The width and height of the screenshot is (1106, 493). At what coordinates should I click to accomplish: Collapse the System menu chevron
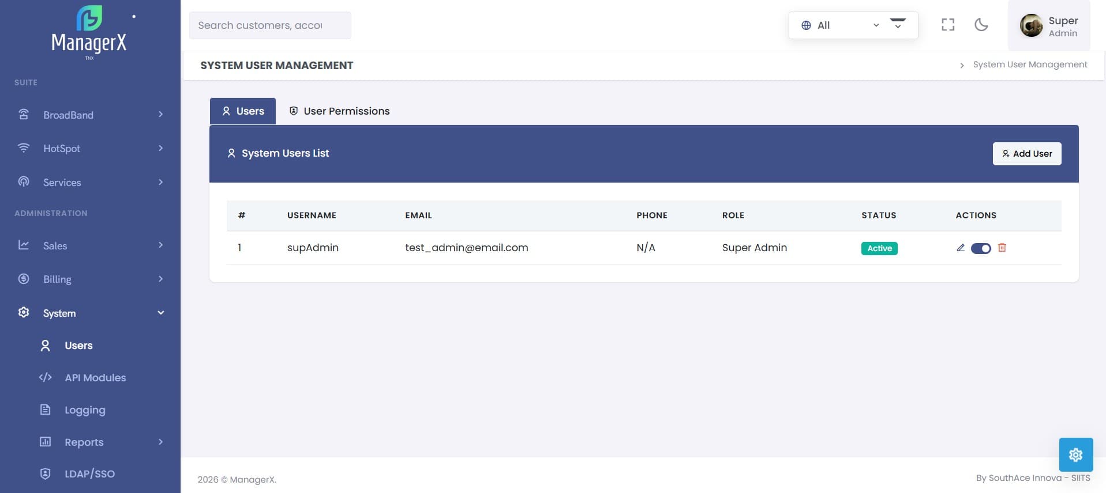pos(161,313)
